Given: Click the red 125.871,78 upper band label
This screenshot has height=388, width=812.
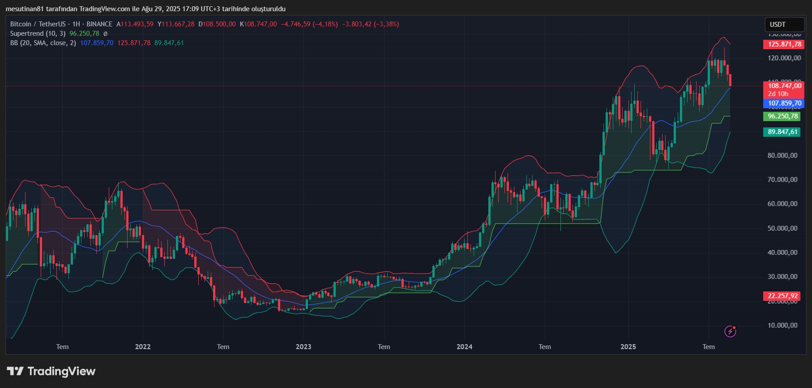Looking at the screenshot, I should [x=784, y=44].
